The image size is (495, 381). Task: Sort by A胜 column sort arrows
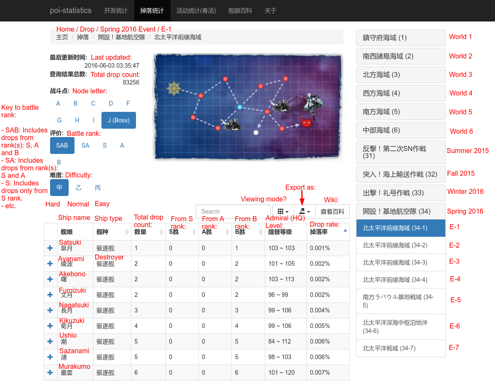(x=227, y=232)
